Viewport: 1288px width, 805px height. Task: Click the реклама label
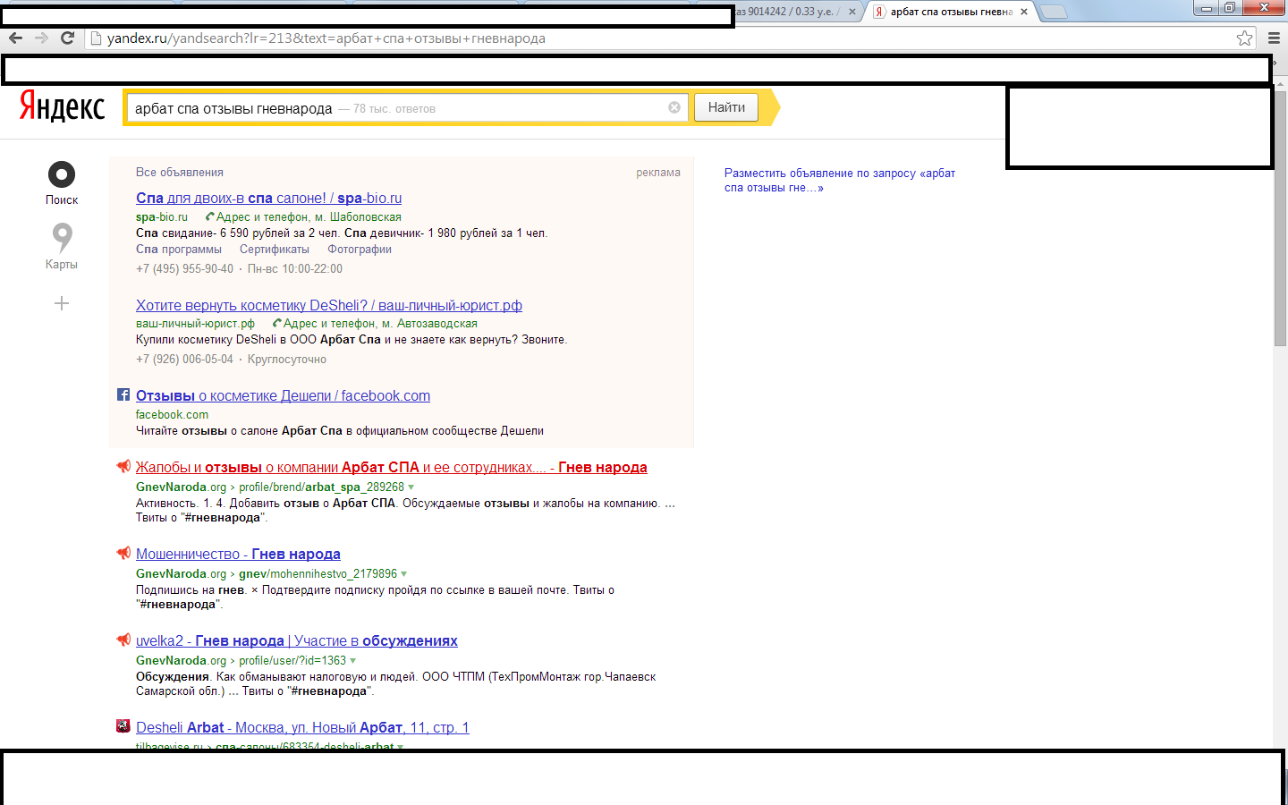point(658,173)
